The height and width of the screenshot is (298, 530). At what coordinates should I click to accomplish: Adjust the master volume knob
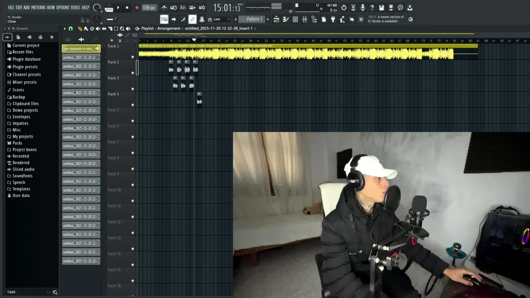(x=97, y=7)
